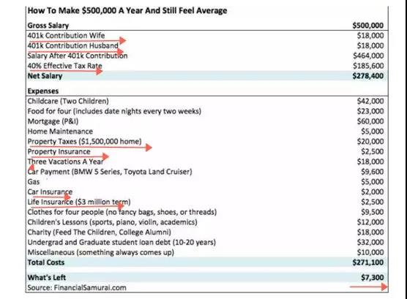Select the Charity row $18,000 value
This screenshot has height=299, width=407.
click(370, 232)
